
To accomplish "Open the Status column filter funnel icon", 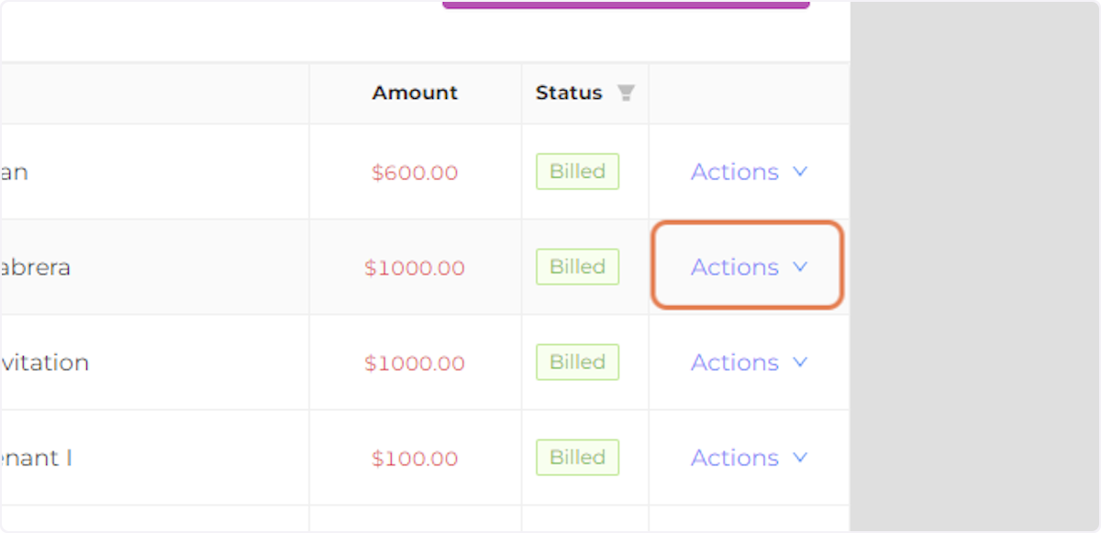I will [627, 93].
